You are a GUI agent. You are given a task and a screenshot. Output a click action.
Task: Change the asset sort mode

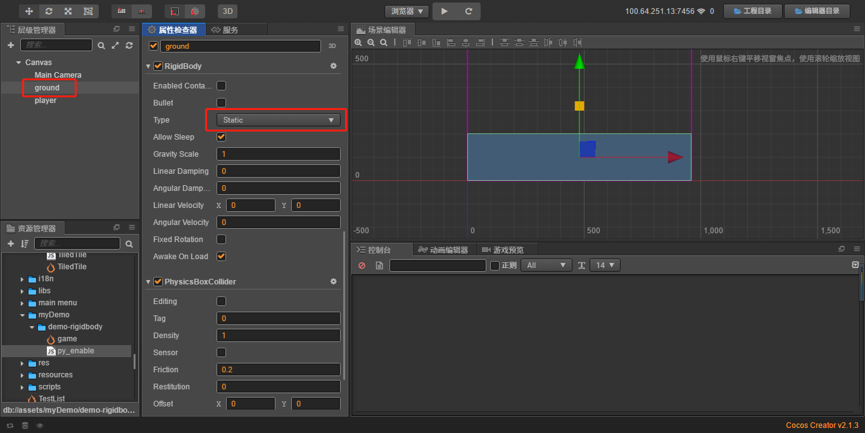[25, 243]
